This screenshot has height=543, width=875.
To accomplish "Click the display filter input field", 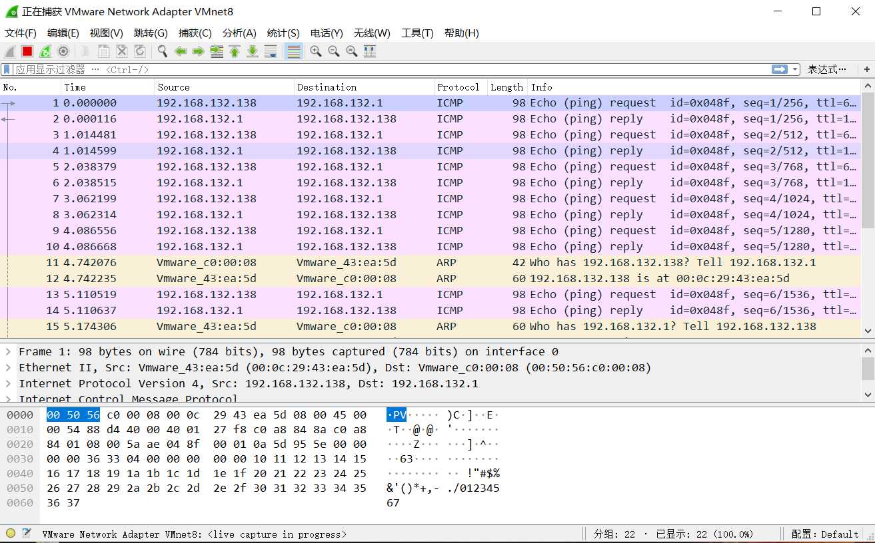I will 391,69.
